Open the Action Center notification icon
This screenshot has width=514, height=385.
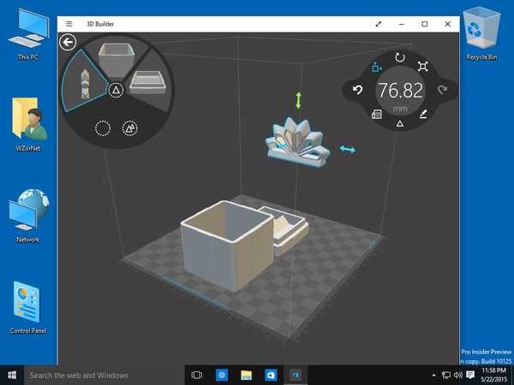pyautogui.click(x=470, y=376)
